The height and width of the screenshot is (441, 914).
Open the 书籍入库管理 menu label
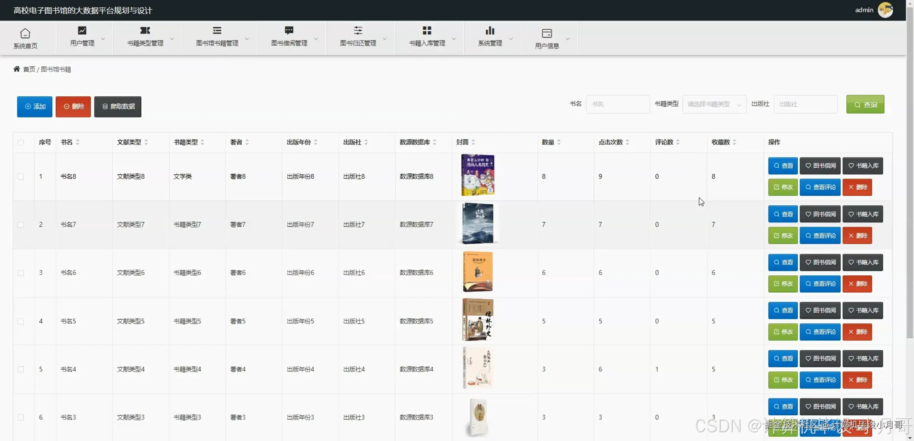[427, 43]
